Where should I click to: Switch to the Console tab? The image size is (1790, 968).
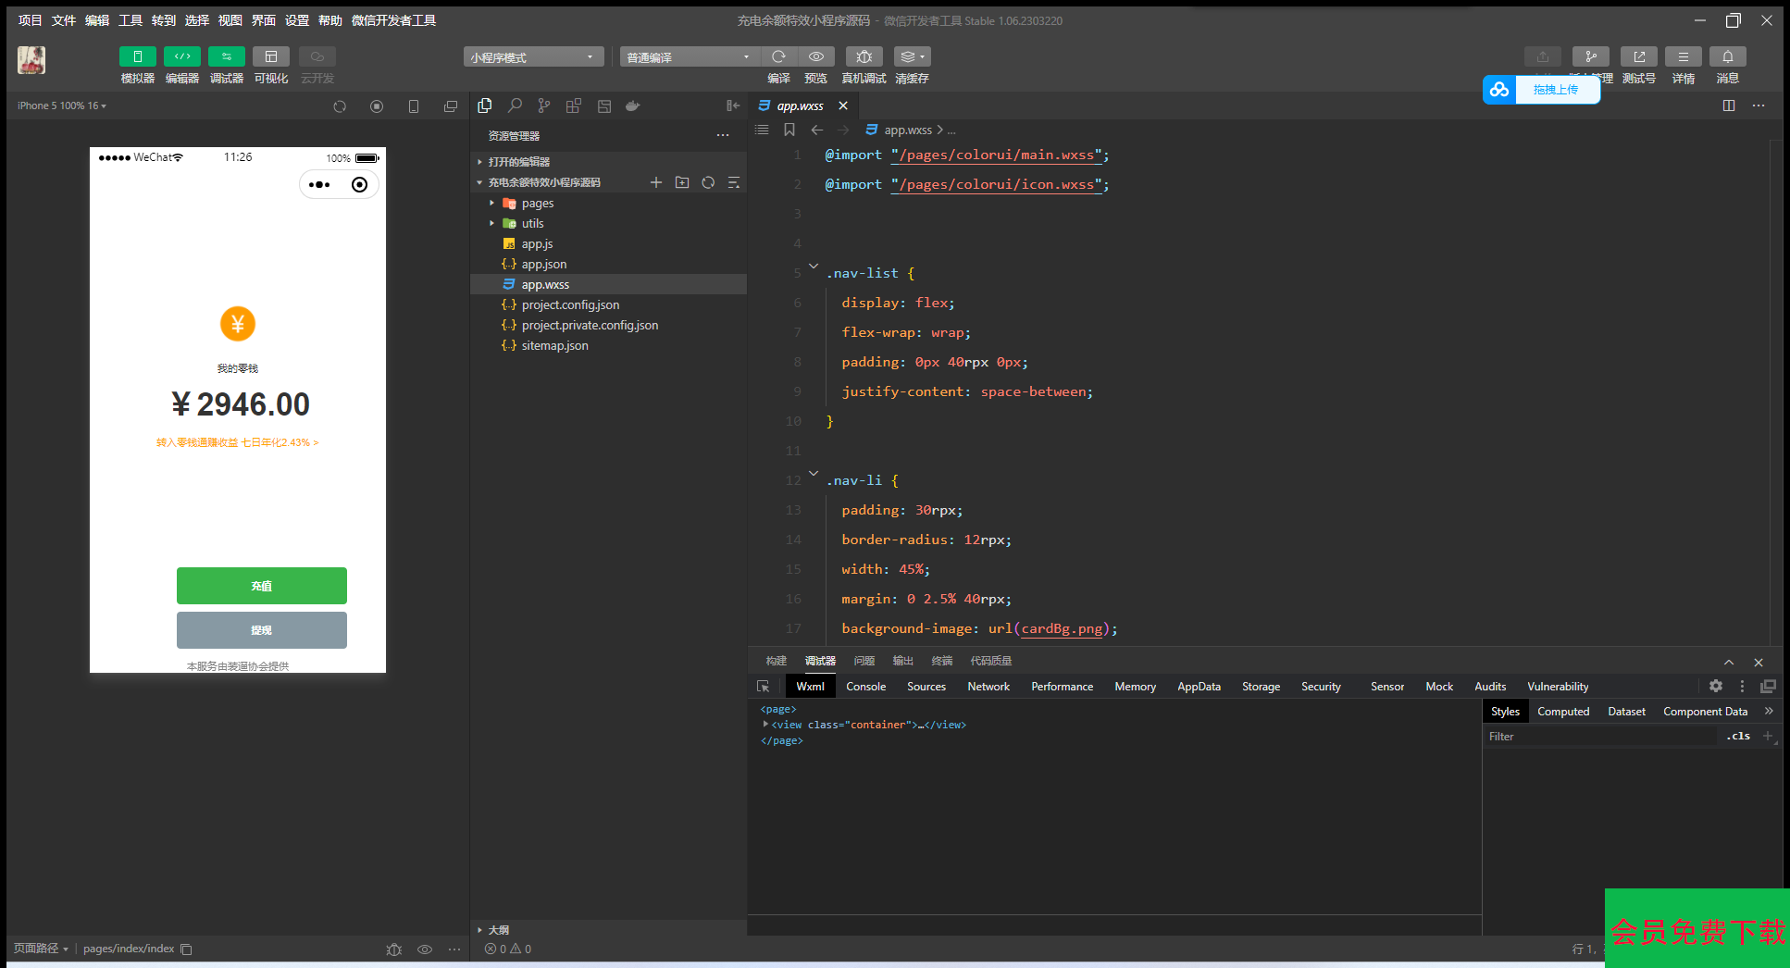pyautogui.click(x=865, y=687)
